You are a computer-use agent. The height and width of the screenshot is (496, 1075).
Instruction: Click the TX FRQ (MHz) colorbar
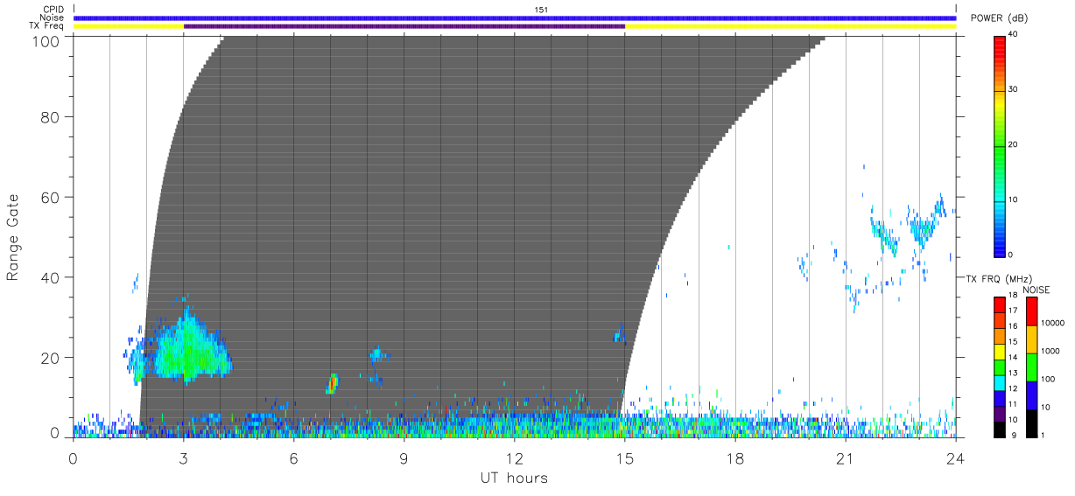pyautogui.click(x=999, y=367)
